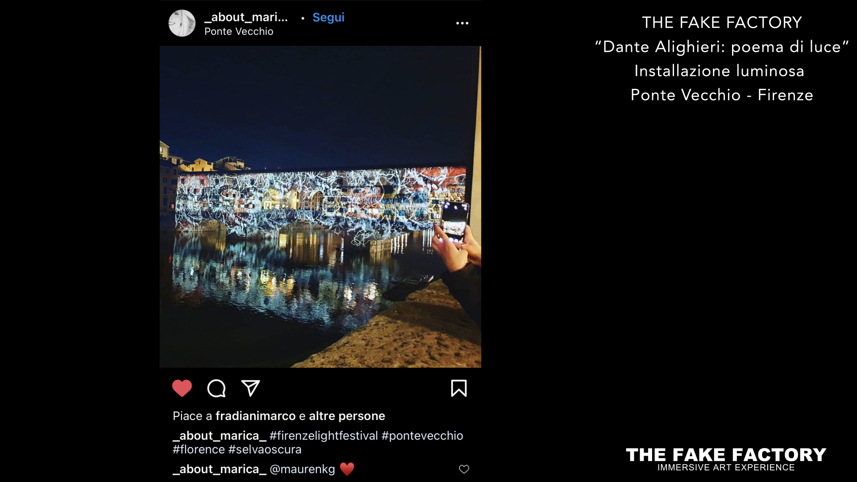The height and width of the screenshot is (482, 857).
Task: Open the #firenzelightfestival hashtag
Action: [324, 436]
